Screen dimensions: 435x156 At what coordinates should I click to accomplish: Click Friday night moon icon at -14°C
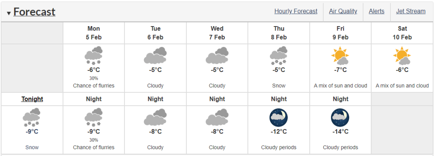(x=340, y=117)
